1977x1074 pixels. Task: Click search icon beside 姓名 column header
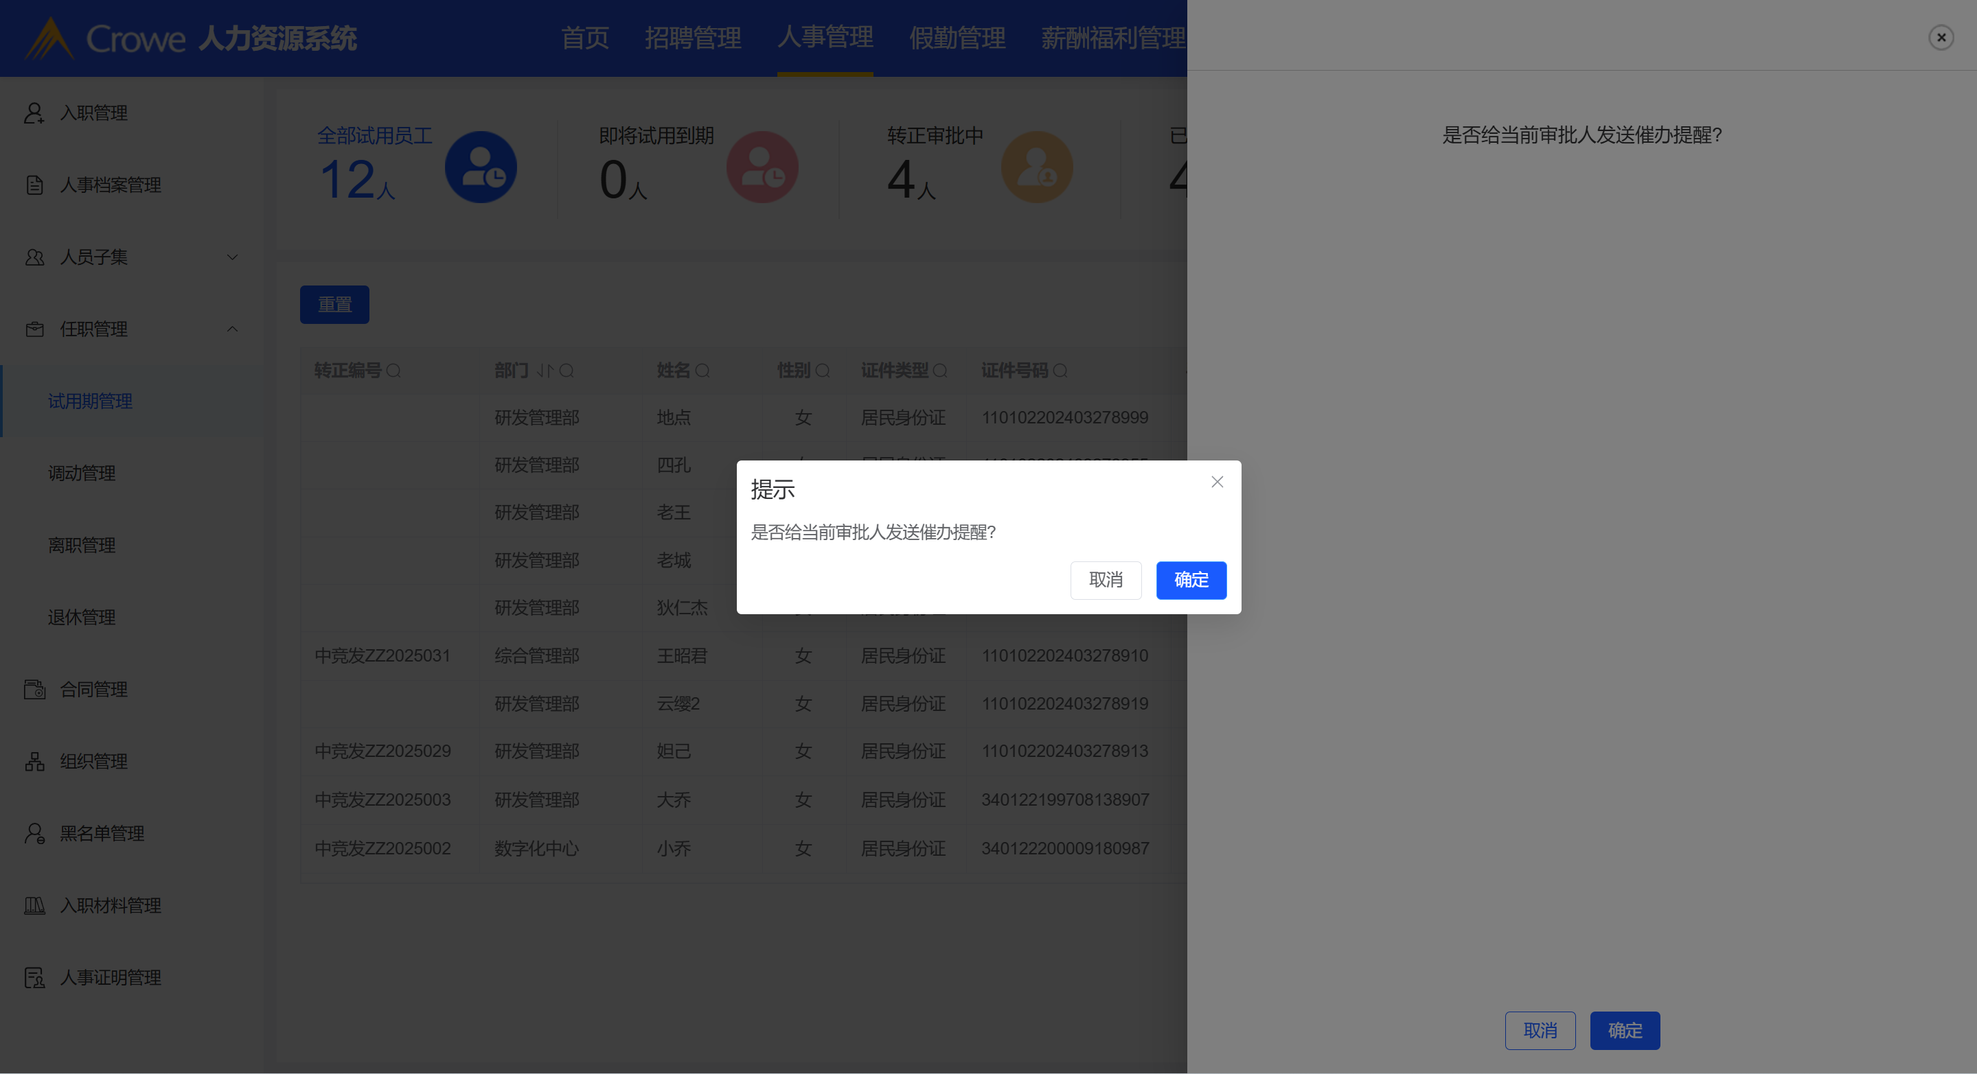point(702,371)
